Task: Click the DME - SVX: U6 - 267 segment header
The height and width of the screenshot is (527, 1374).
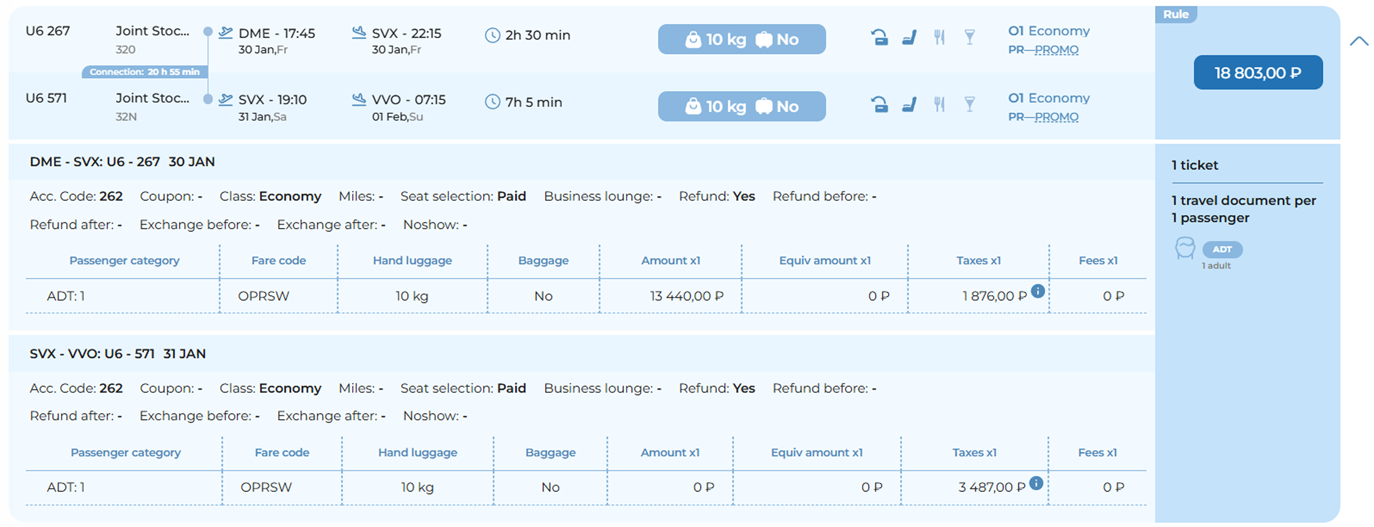Action: click(122, 162)
